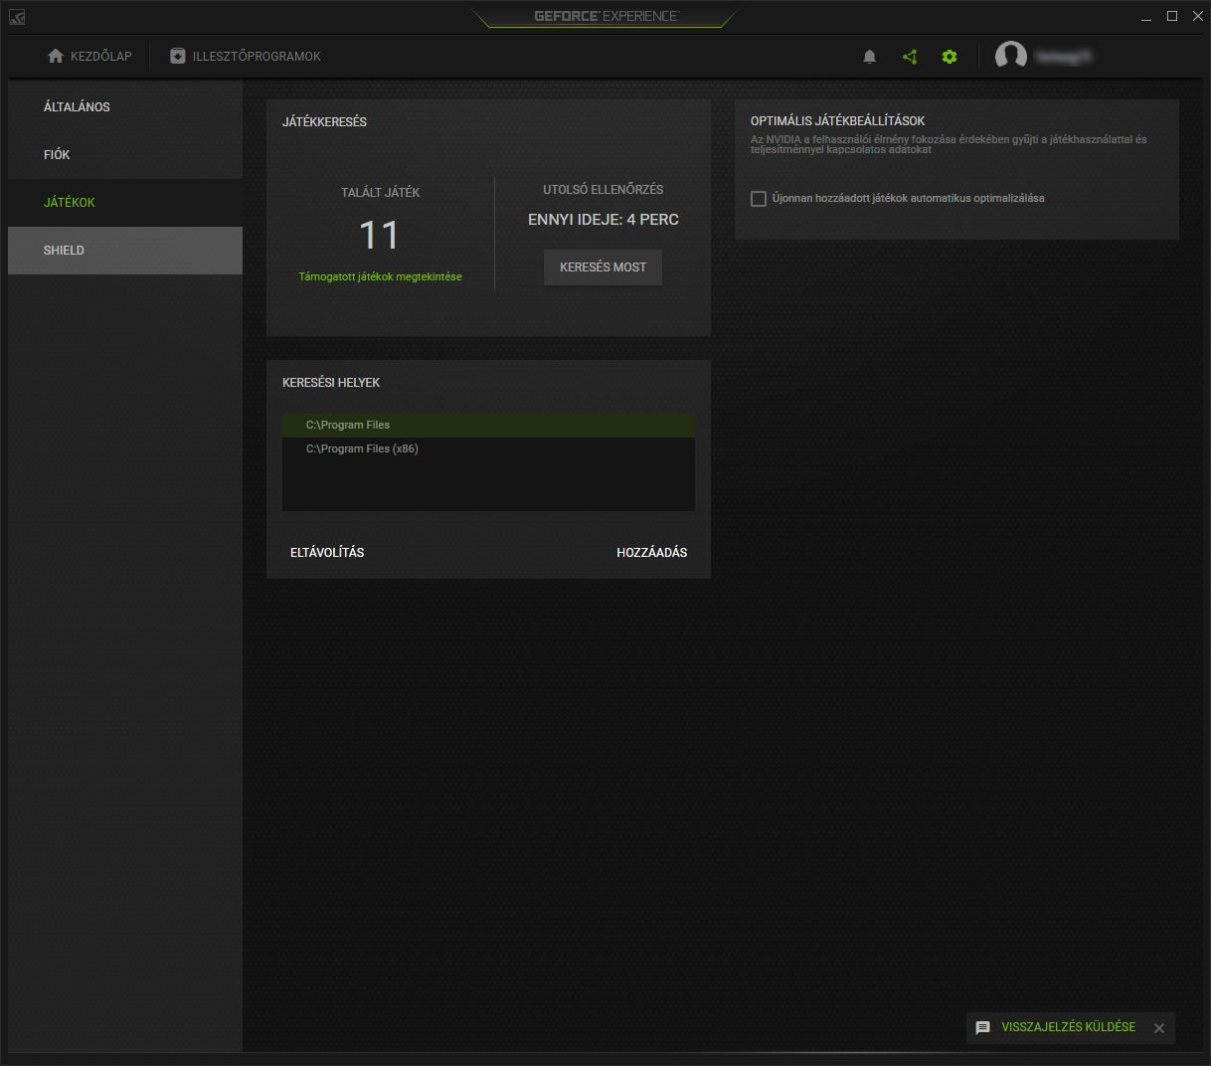Maximize the GeForce Experience window
This screenshot has width=1211, height=1066.
1172,16
